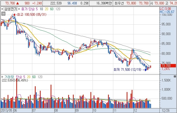177x113 pixels.
Task: Click the 시 73,000 opening price
Action: click(157, 3)
